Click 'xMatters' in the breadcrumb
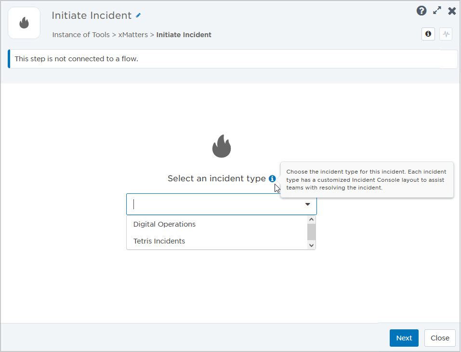The image size is (461, 352). 133,35
